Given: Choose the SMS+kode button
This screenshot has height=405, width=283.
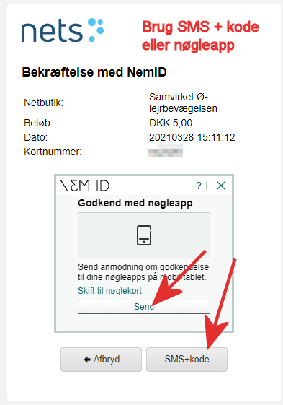Looking at the screenshot, I should coord(187,360).
